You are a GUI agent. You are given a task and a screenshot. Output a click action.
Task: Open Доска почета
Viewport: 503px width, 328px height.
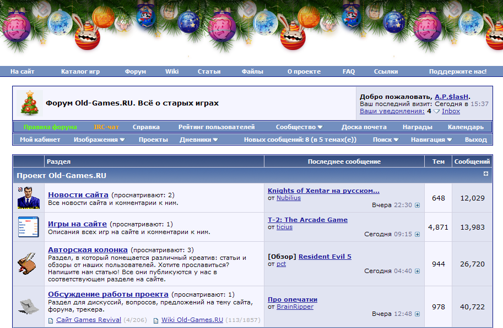364,127
